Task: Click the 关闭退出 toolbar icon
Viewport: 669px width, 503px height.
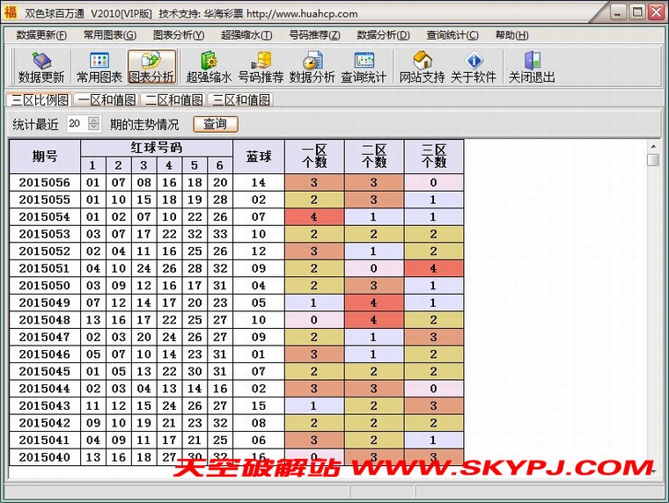Action: 532,68
